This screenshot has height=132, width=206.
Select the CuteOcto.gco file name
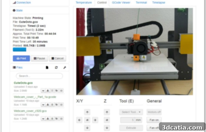[x=23, y=83]
